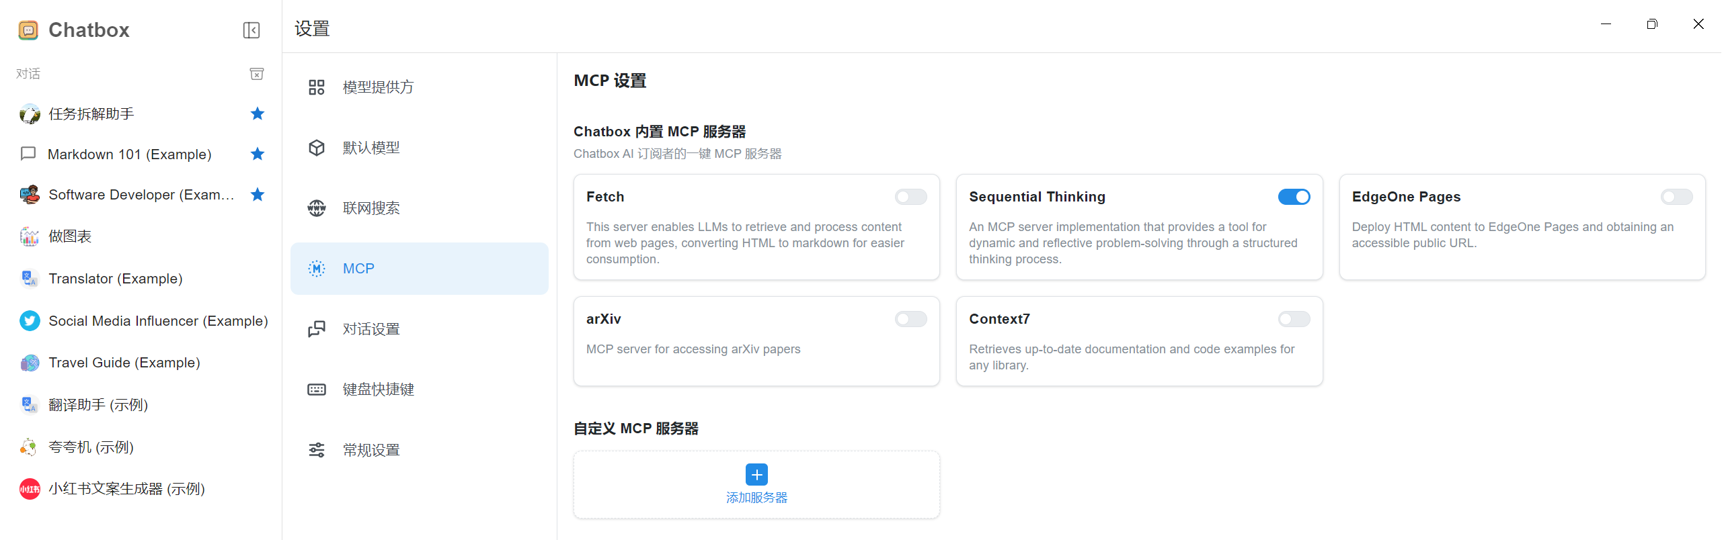Click the 翻译助手 (示例) translate icon
This screenshot has width=1722, height=540.
[x=30, y=404]
